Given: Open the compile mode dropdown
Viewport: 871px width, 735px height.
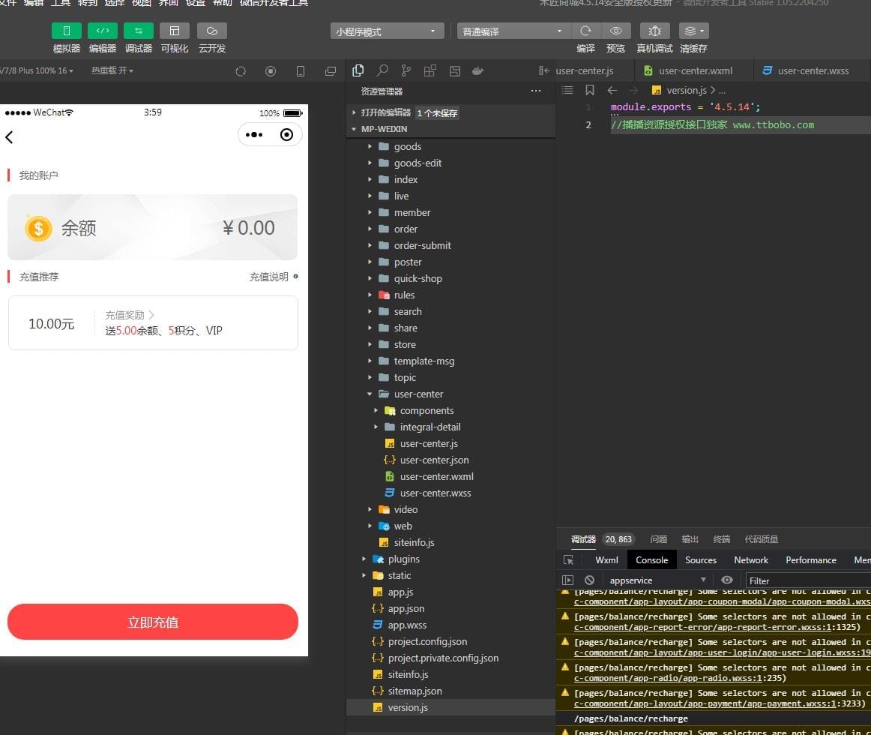Looking at the screenshot, I should (x=513, y=31).
